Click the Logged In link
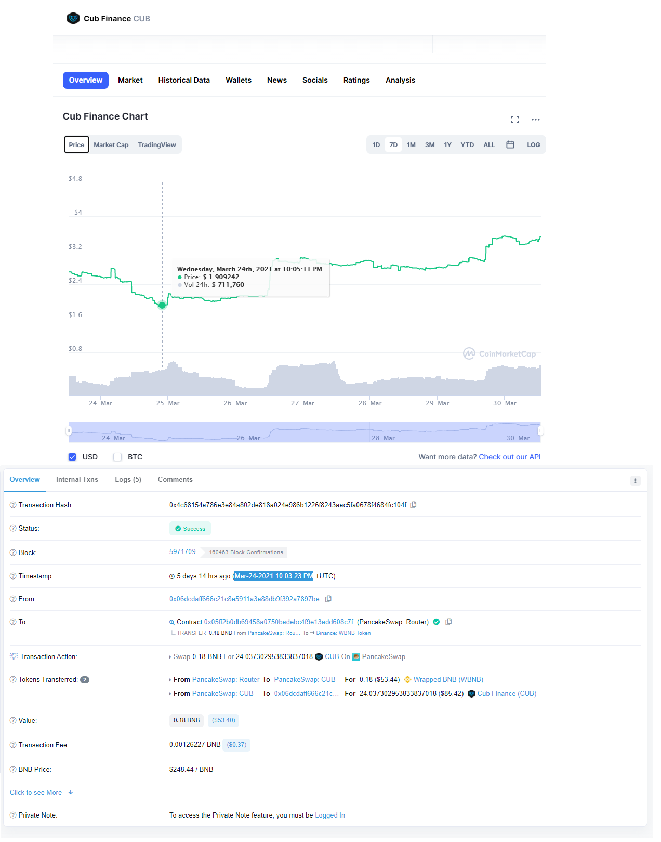This screenshot has width=661, height=842. coord(330,815)
